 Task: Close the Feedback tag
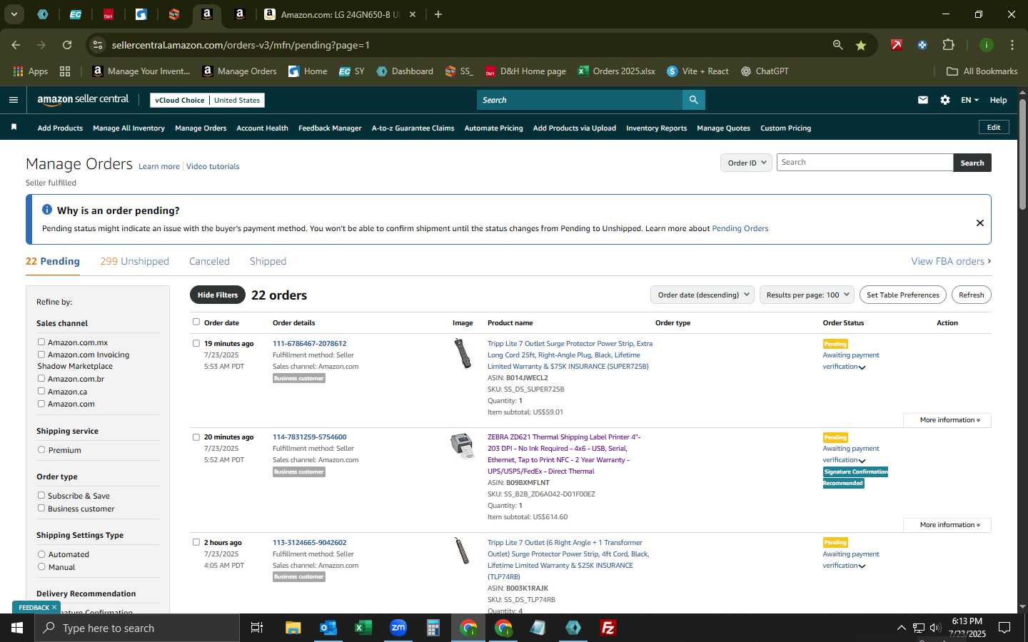[x=54, y=607]
